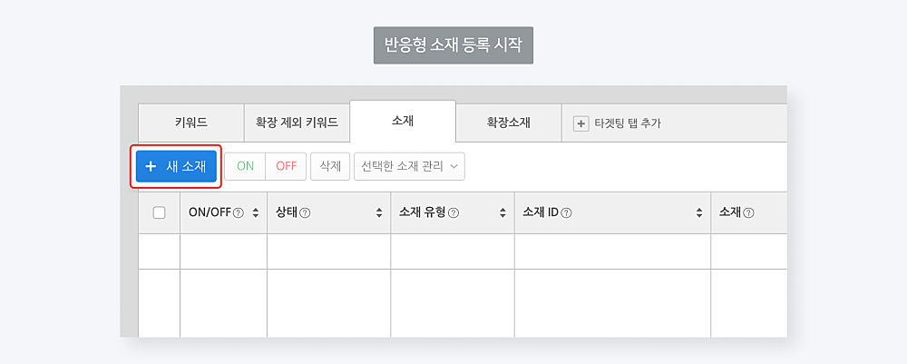Click the 소재 유형 help question mark
This screenshot has width=907, height=364.
click(x=454, y=213)
